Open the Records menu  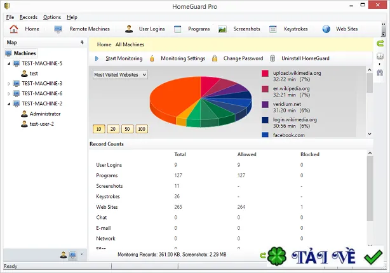click(29, 17)
